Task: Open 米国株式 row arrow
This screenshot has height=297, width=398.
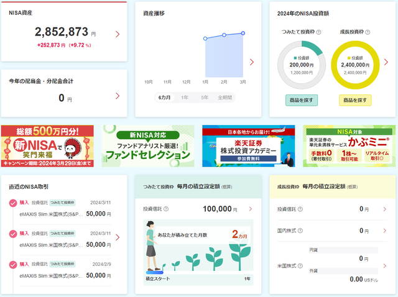Action: tap(384, 266)
